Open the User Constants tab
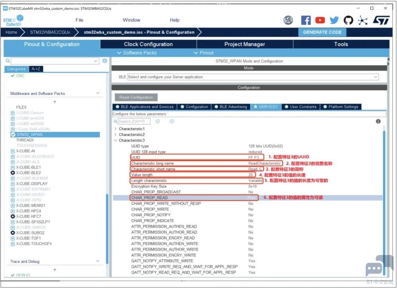Viewport: 397px width, 288px height. pyautogui.click(x=301, y=107)
